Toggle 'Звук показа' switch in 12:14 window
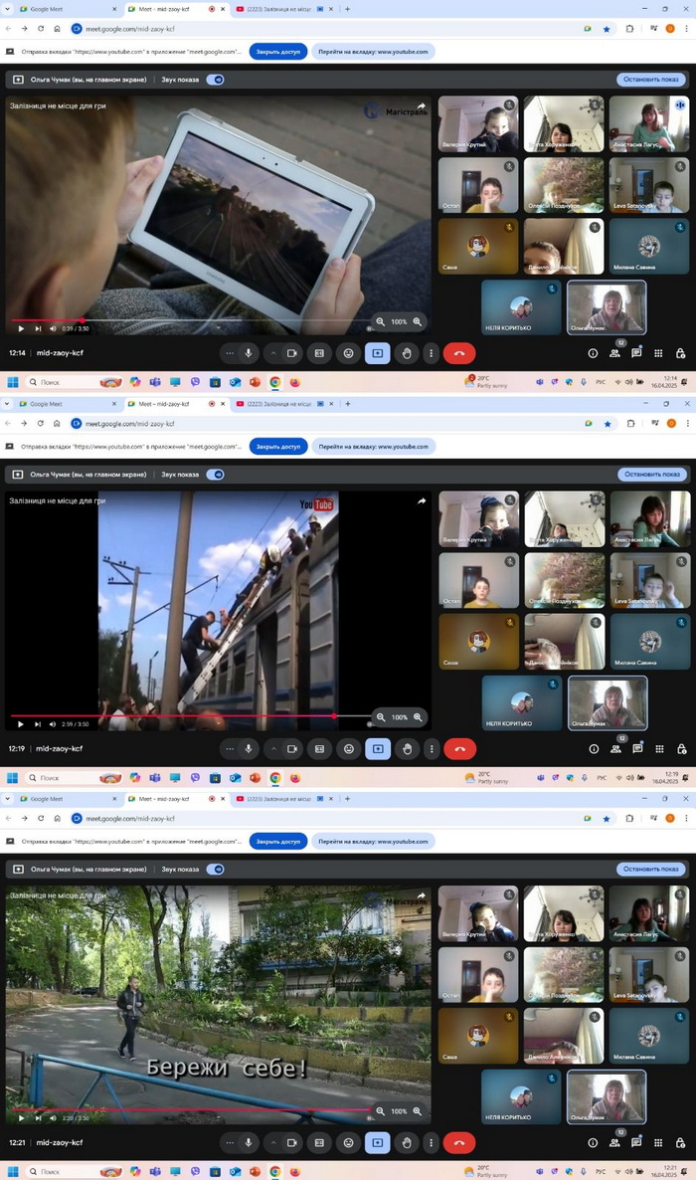The image size is (696, 1180). [x=215, y=79]
